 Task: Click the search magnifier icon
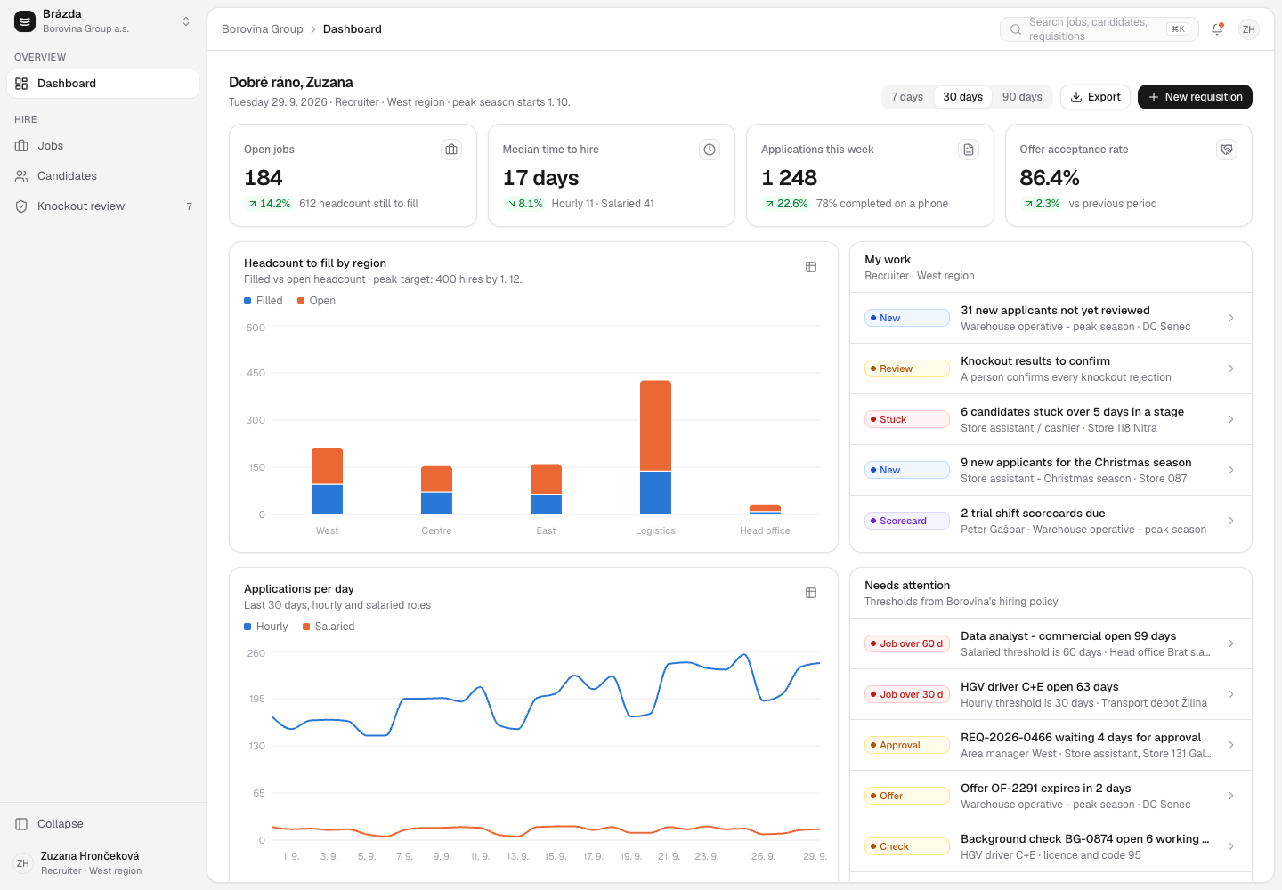[1016, 29]
